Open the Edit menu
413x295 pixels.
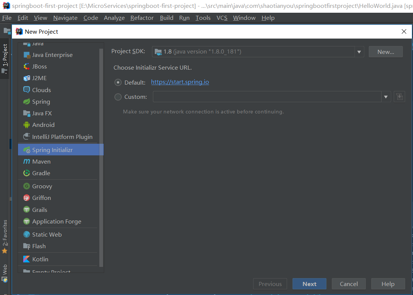point(22,18)
